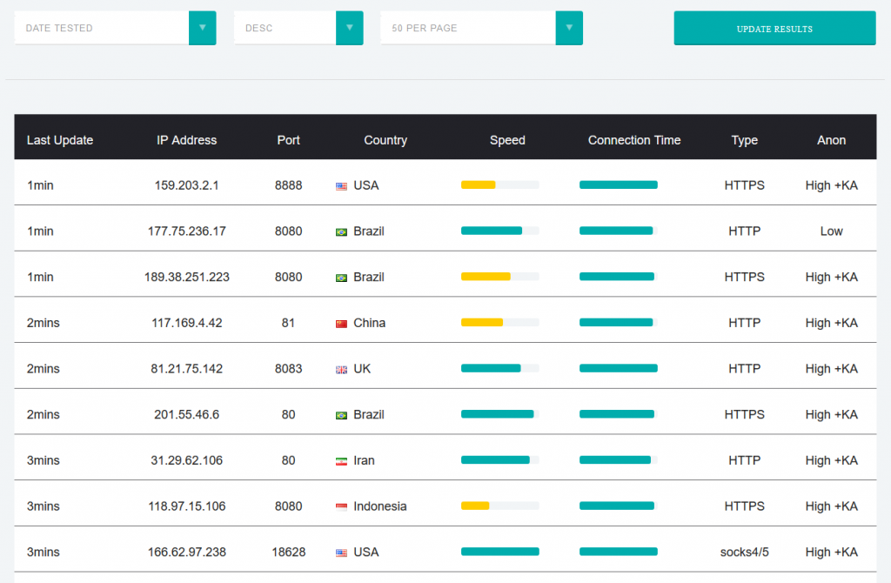Viewport: 891px width, 583px height.
Task: Click the Brazil flag icon for 189.38.251.223
Action: [341, 278]
